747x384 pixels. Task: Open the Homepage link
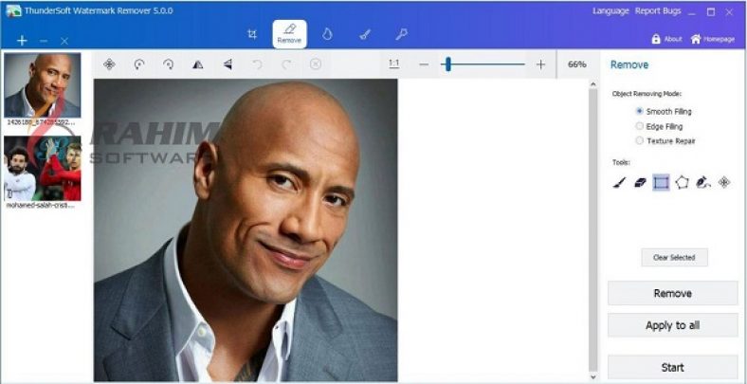(713, 39)
